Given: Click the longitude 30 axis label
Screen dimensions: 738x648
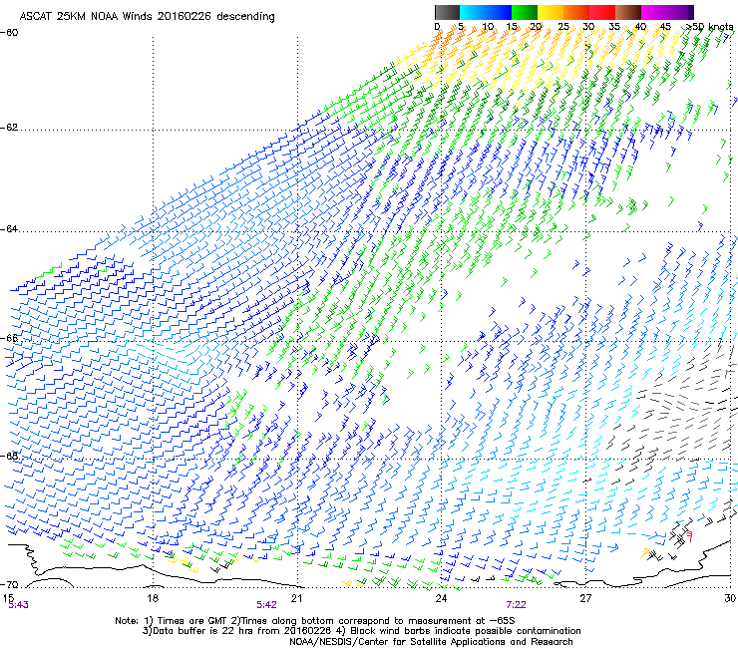Looking at the screenshot, I should click(x=730, y=598).
